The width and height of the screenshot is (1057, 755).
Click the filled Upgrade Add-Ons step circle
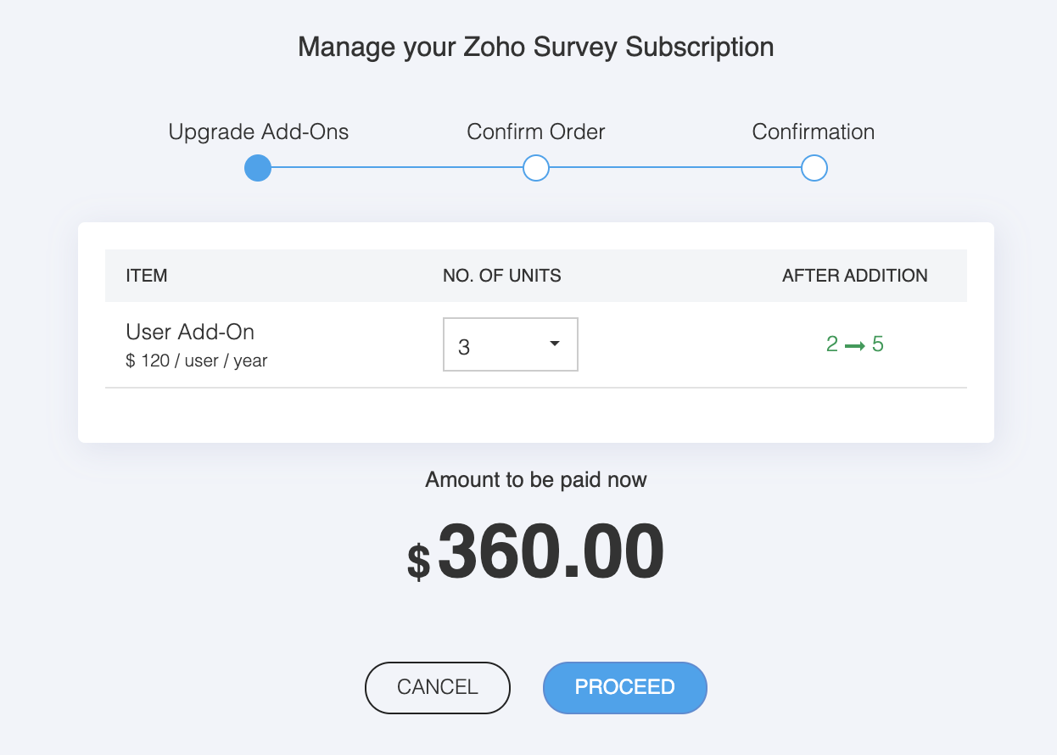coord(258,169)
